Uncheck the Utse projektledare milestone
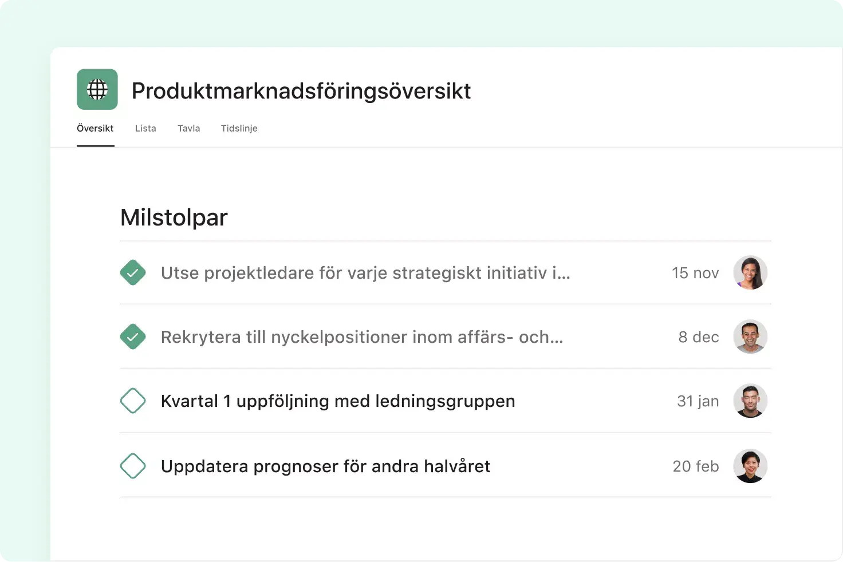This screenshot has height=562, width=843. pyautogui.click(x=133, y=272)
